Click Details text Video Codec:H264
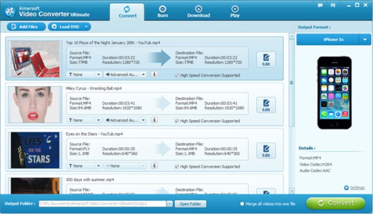The image size is (373, 214). click(x=315, y=164)
